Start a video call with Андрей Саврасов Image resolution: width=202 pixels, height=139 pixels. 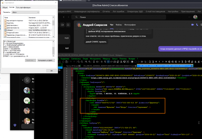[193, 25]
